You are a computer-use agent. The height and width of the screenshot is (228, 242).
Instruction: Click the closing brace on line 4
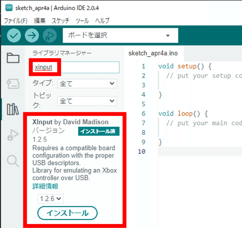coord(160,95)
